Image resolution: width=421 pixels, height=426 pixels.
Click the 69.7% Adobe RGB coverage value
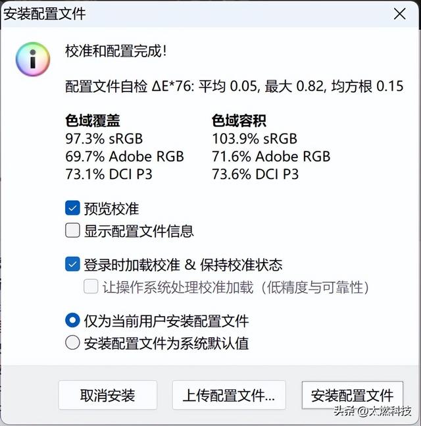[124, 157]
